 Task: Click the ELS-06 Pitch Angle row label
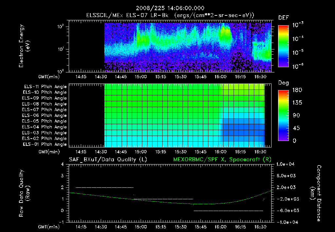click(44, 116)
